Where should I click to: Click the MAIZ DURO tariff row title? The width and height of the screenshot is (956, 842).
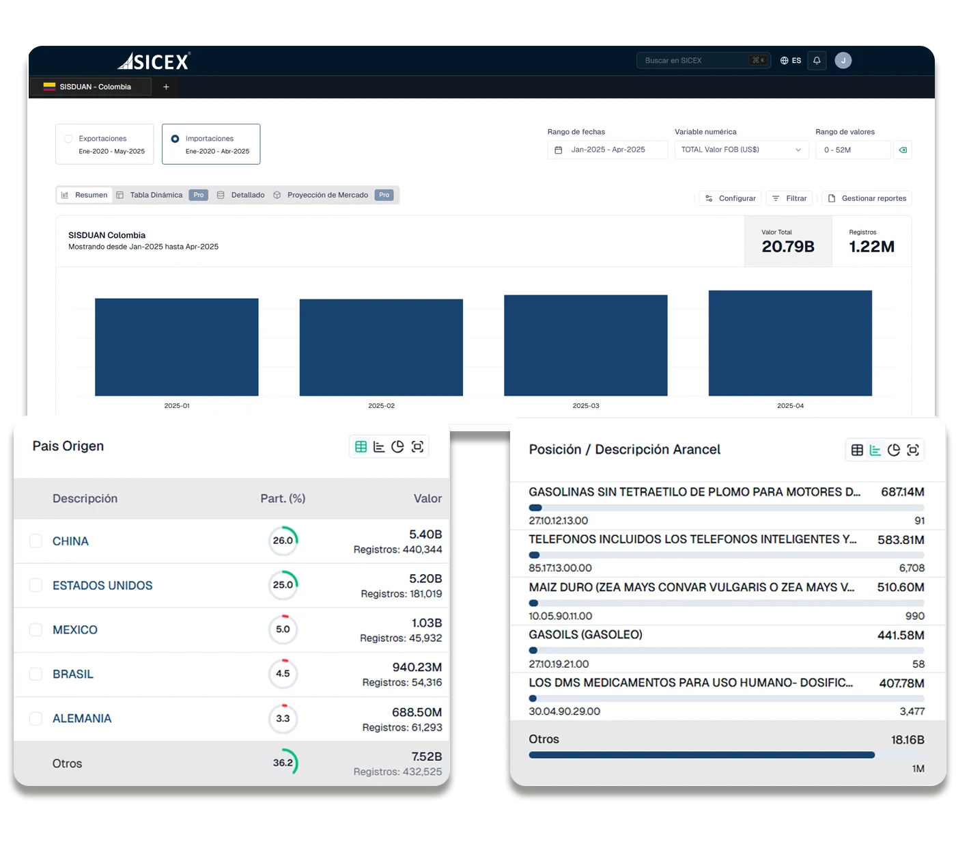[x=692, y=587]
